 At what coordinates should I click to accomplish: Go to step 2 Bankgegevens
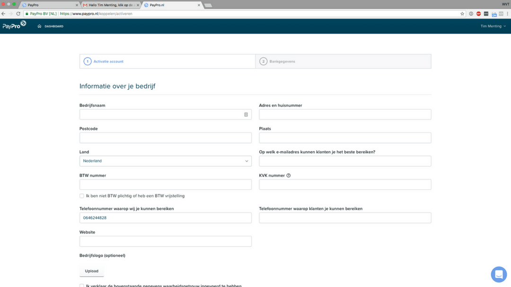(x=343, y=61)
